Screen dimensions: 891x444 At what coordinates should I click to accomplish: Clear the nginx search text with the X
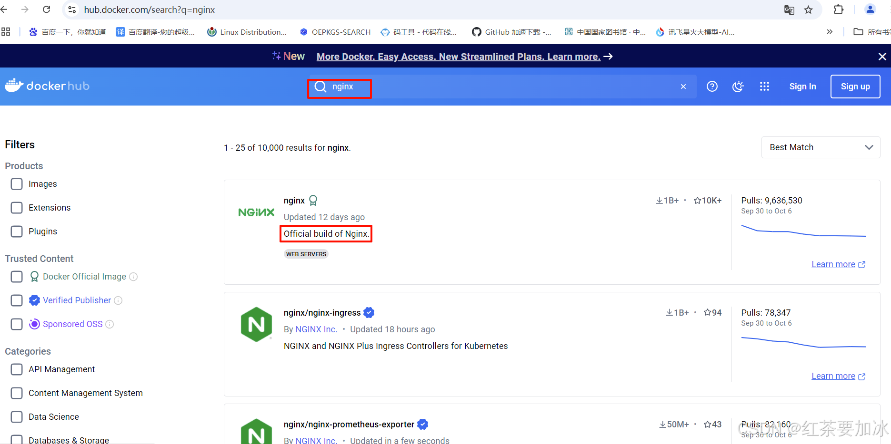(683, 87)
